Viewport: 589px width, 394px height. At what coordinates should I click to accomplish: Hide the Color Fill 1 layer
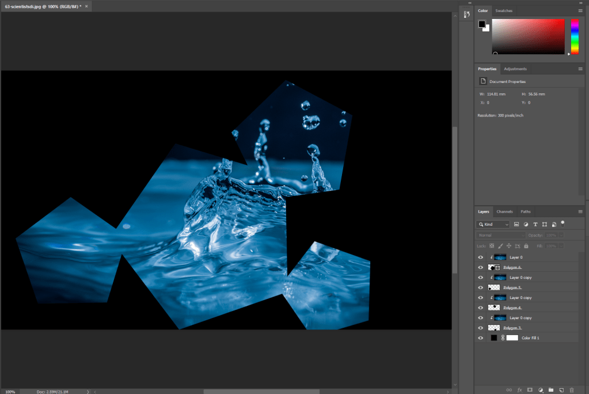coord(480,338)
